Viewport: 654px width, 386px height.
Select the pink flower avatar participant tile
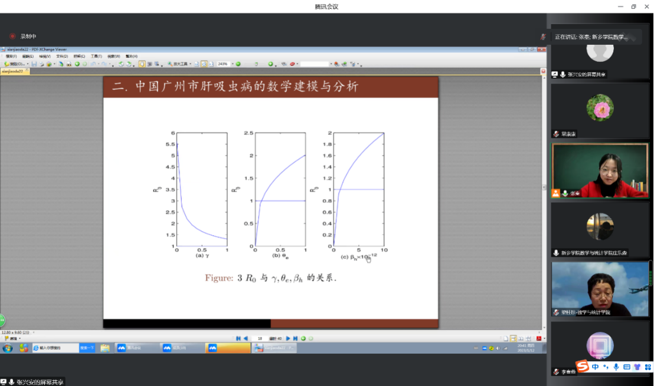tap(600, 111)
